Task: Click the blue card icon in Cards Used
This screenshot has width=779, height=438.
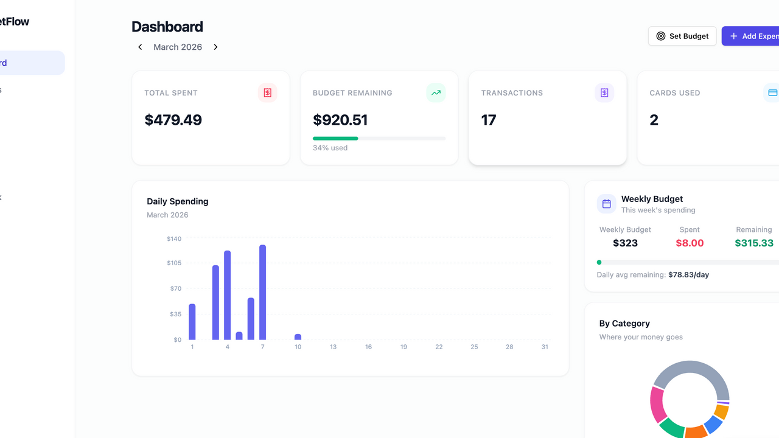Action: pos(772,92)
